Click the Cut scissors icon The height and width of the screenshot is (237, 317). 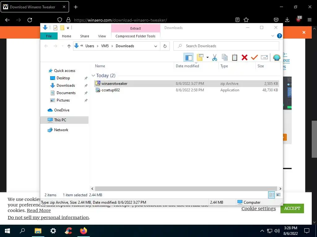tap(215, 57)
